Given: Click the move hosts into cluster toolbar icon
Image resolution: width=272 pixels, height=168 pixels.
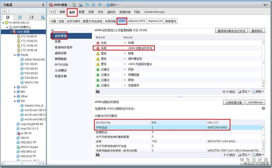Looking at the screenshot, I should click(80, 5).
